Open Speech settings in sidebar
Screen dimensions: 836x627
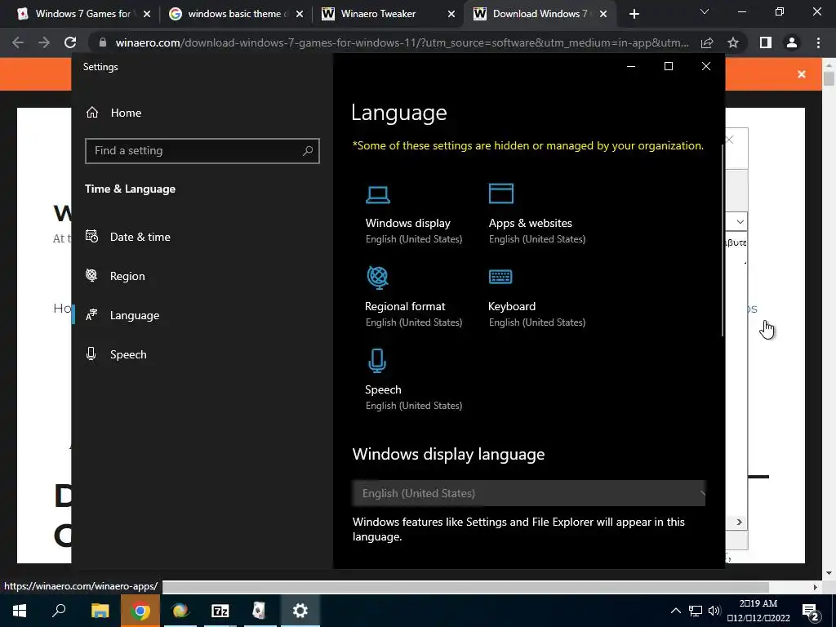(116, 354)
